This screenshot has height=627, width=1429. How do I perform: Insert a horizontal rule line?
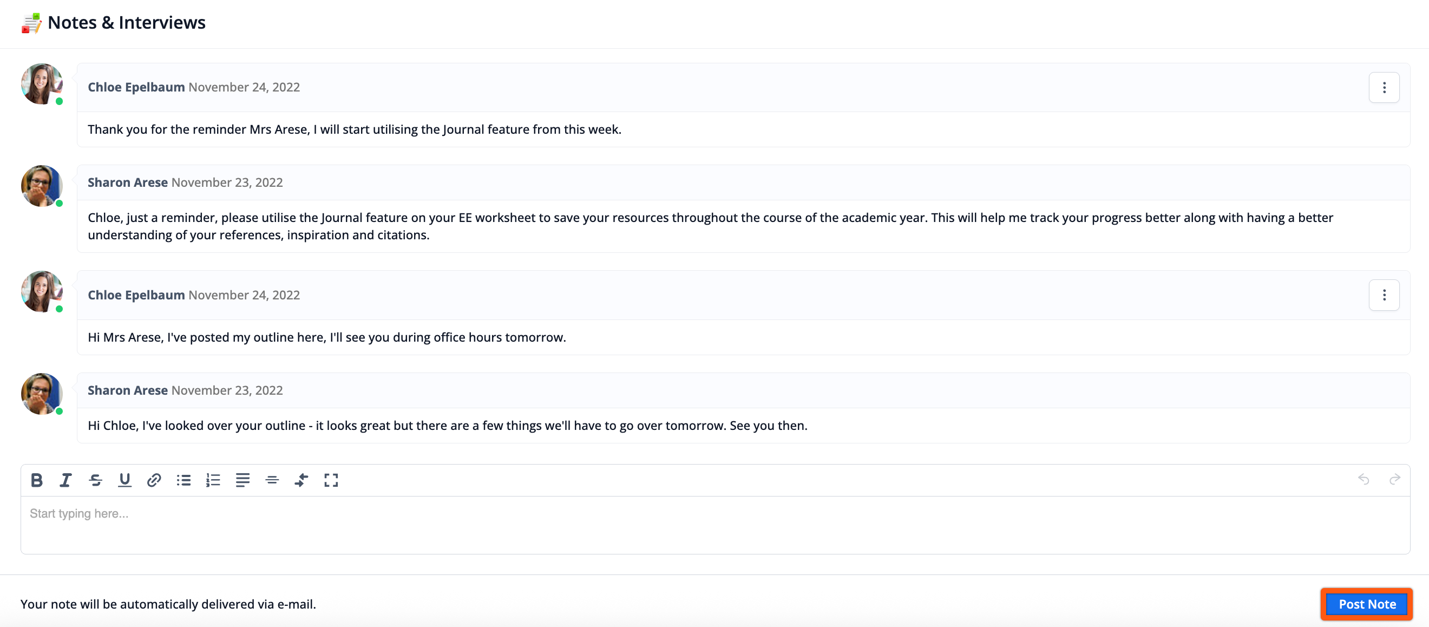[x=272, y=480]
